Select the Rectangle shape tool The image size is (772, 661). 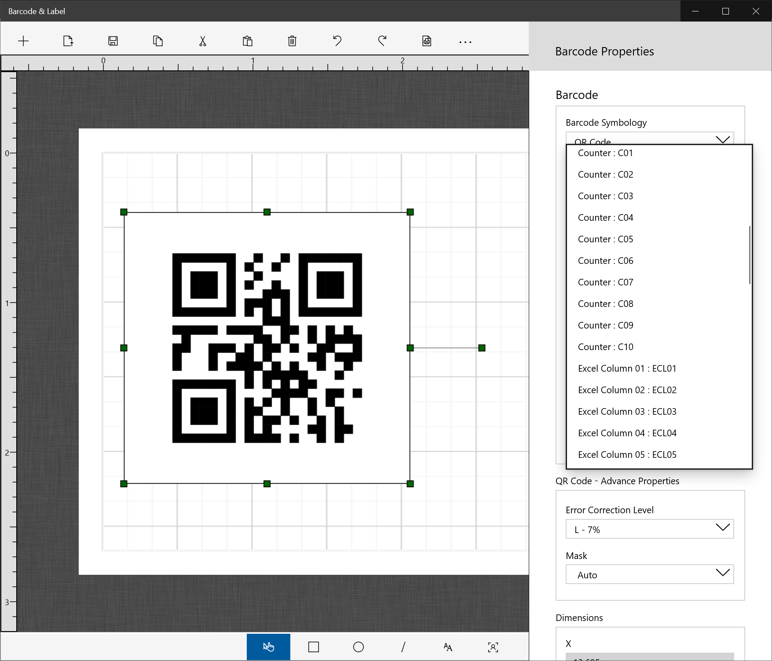[x=314, y=647]
